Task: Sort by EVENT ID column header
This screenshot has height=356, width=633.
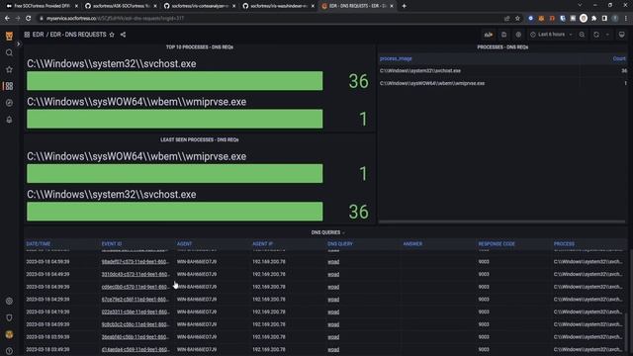Action: click(x=112, y=244)
